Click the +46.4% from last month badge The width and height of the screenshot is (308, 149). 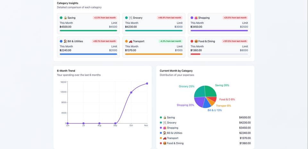coord(170,18)
